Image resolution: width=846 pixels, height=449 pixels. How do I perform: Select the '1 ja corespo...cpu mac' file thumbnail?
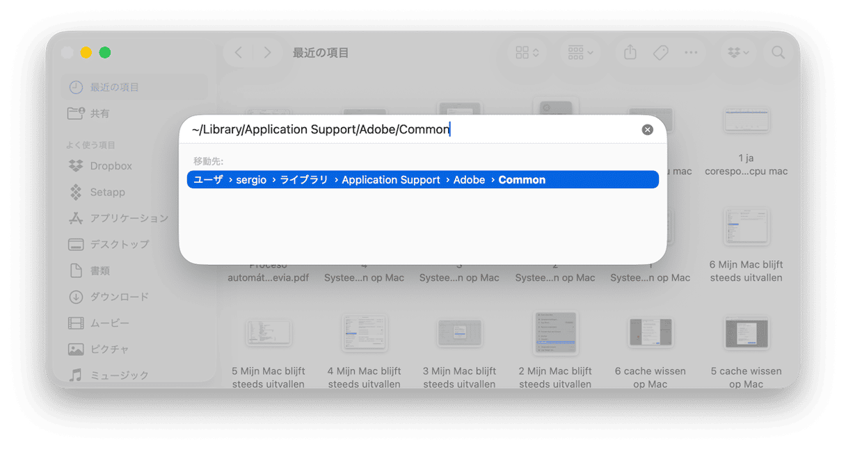coord(746,120)
